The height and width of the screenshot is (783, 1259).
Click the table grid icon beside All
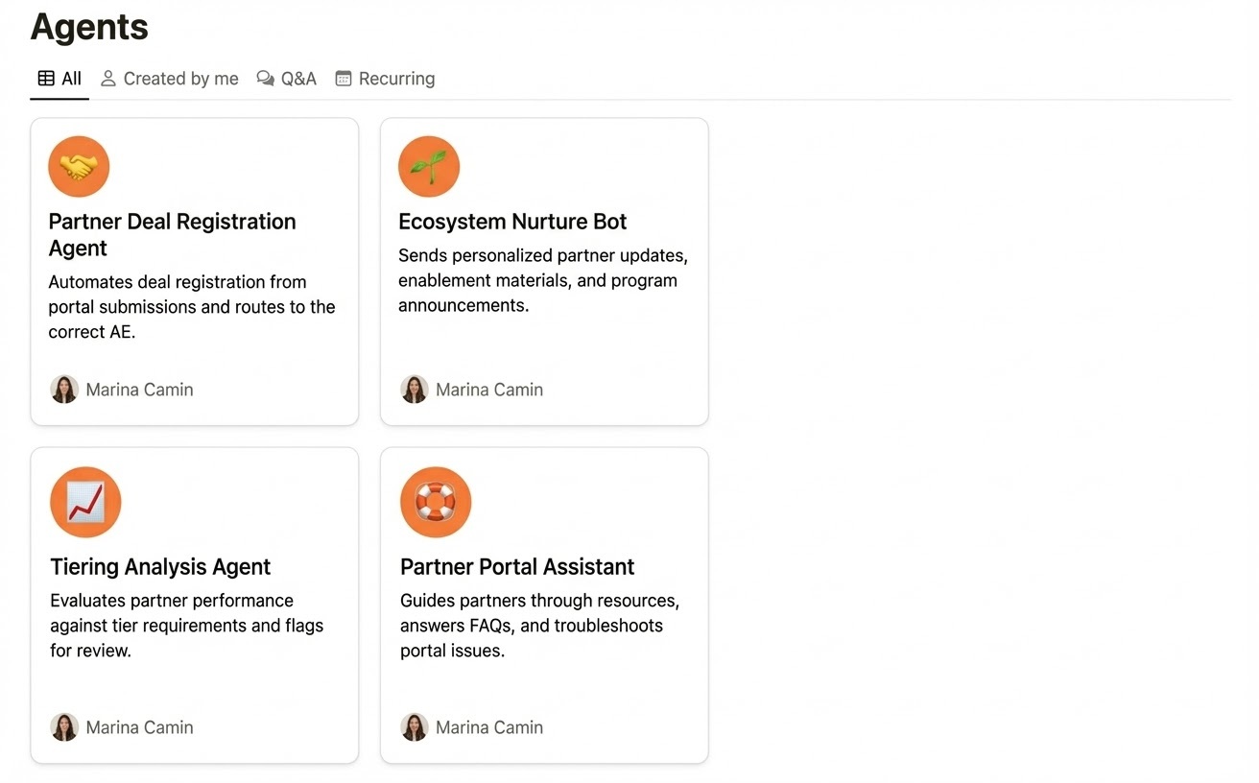click(46, 79)
